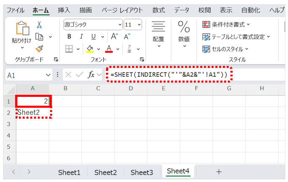
Task: Open the ファイル menu
Action: click(16, 10)
